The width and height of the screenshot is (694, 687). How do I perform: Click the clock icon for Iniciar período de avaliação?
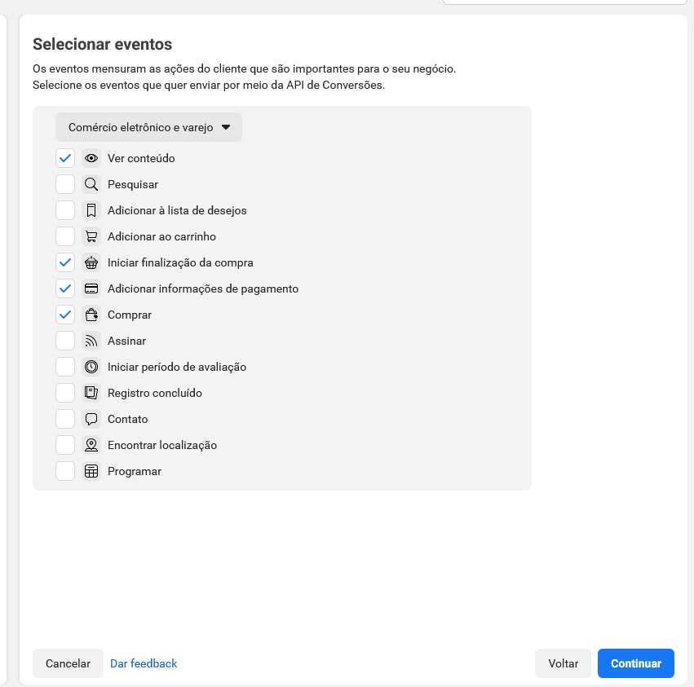tap(91, 368)
